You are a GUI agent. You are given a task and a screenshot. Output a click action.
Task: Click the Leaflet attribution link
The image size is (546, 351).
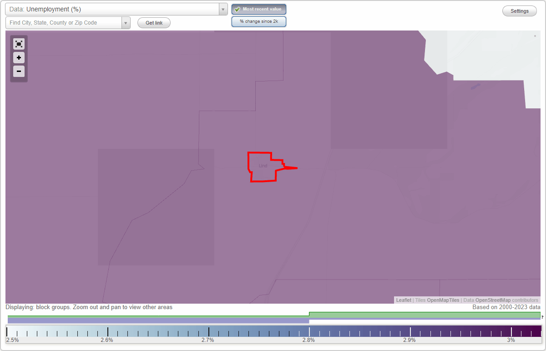403,300
